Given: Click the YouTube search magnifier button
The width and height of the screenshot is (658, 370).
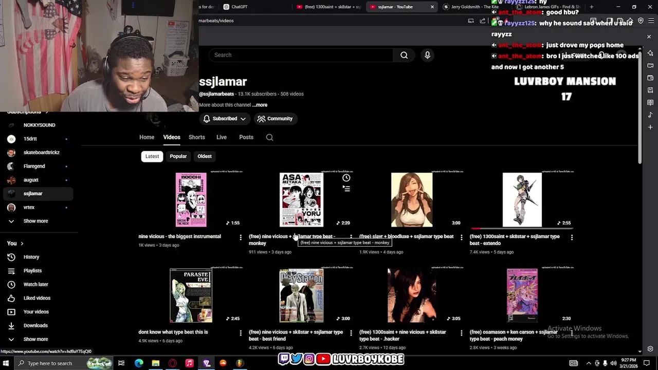Looking at the screenshot, I should (x=404, y=55).
